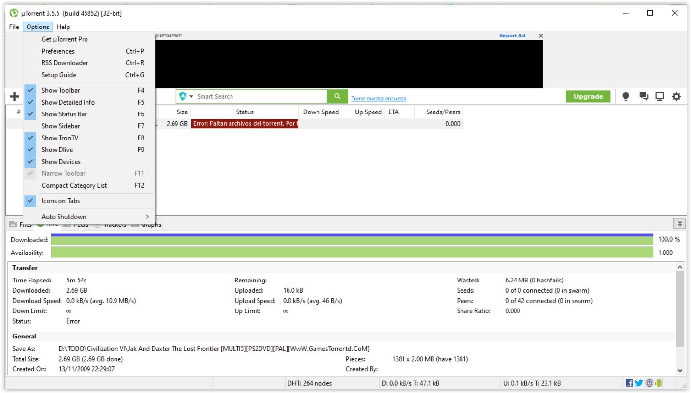
Task: Open the search provider dropdown arrow
Action: pos(191,97)
